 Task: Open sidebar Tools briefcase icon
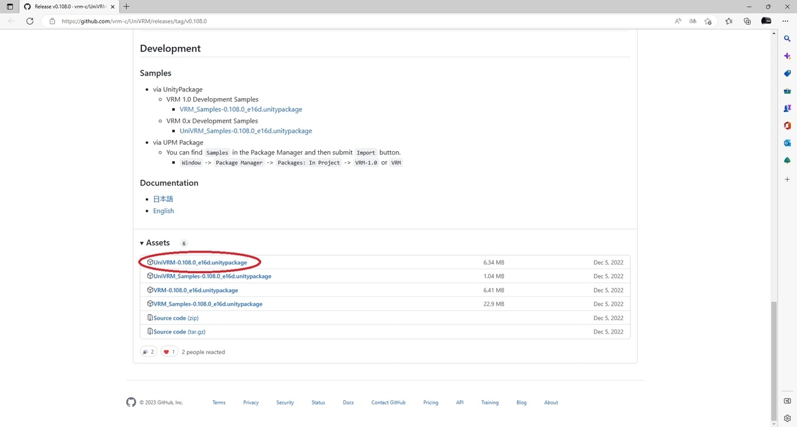[788, 91]
